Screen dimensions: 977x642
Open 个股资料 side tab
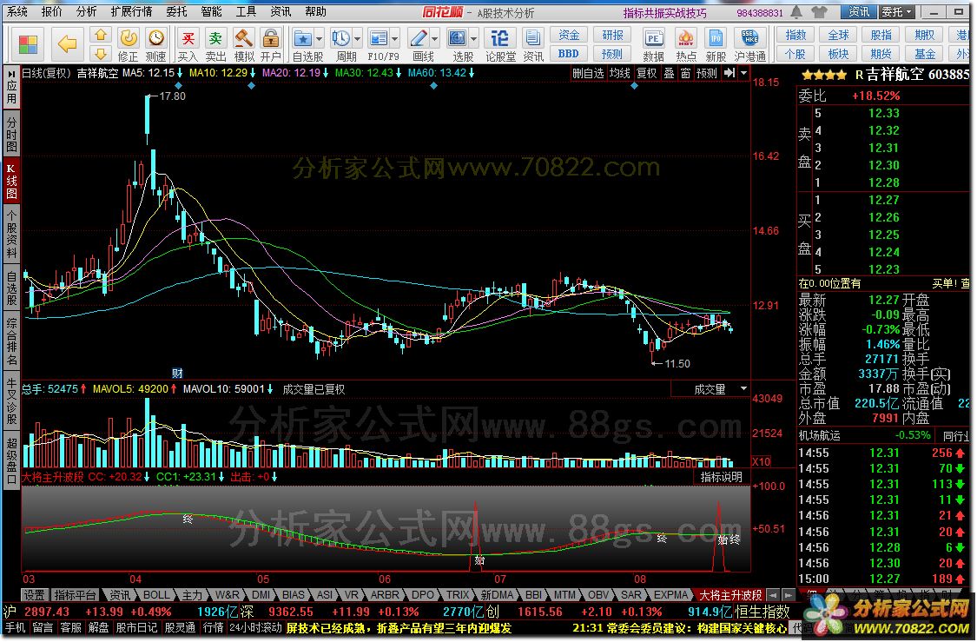11,233
